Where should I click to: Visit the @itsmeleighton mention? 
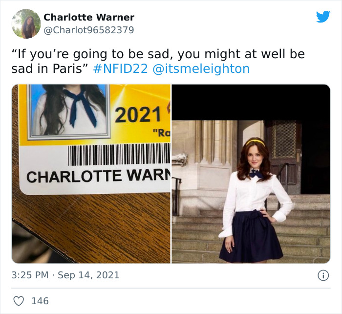point(201,68)
